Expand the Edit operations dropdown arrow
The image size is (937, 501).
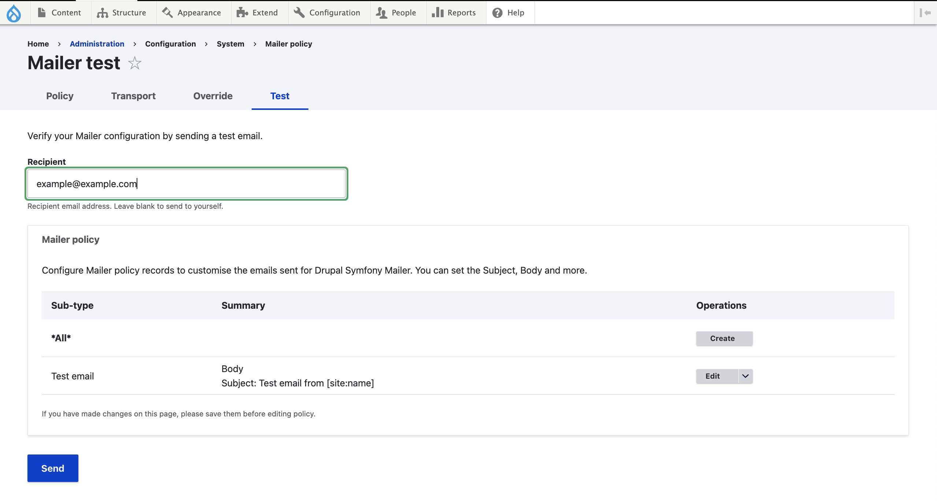tap(745, 376)
